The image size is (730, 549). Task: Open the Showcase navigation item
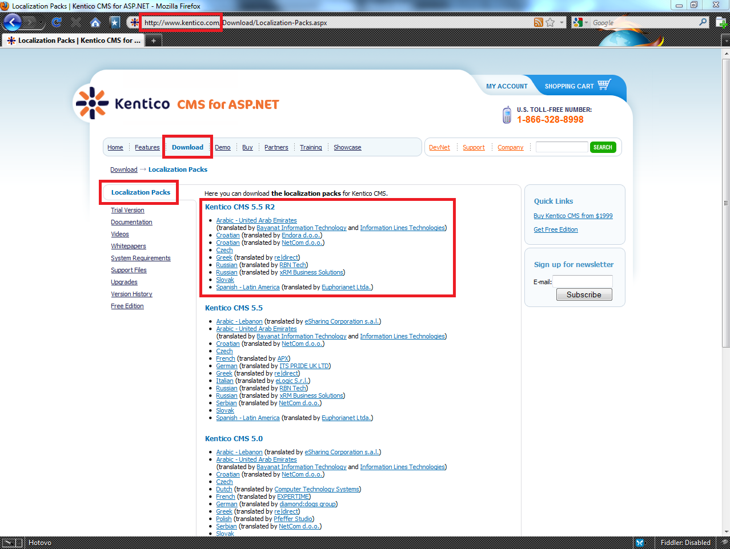(x=347, y=147)
